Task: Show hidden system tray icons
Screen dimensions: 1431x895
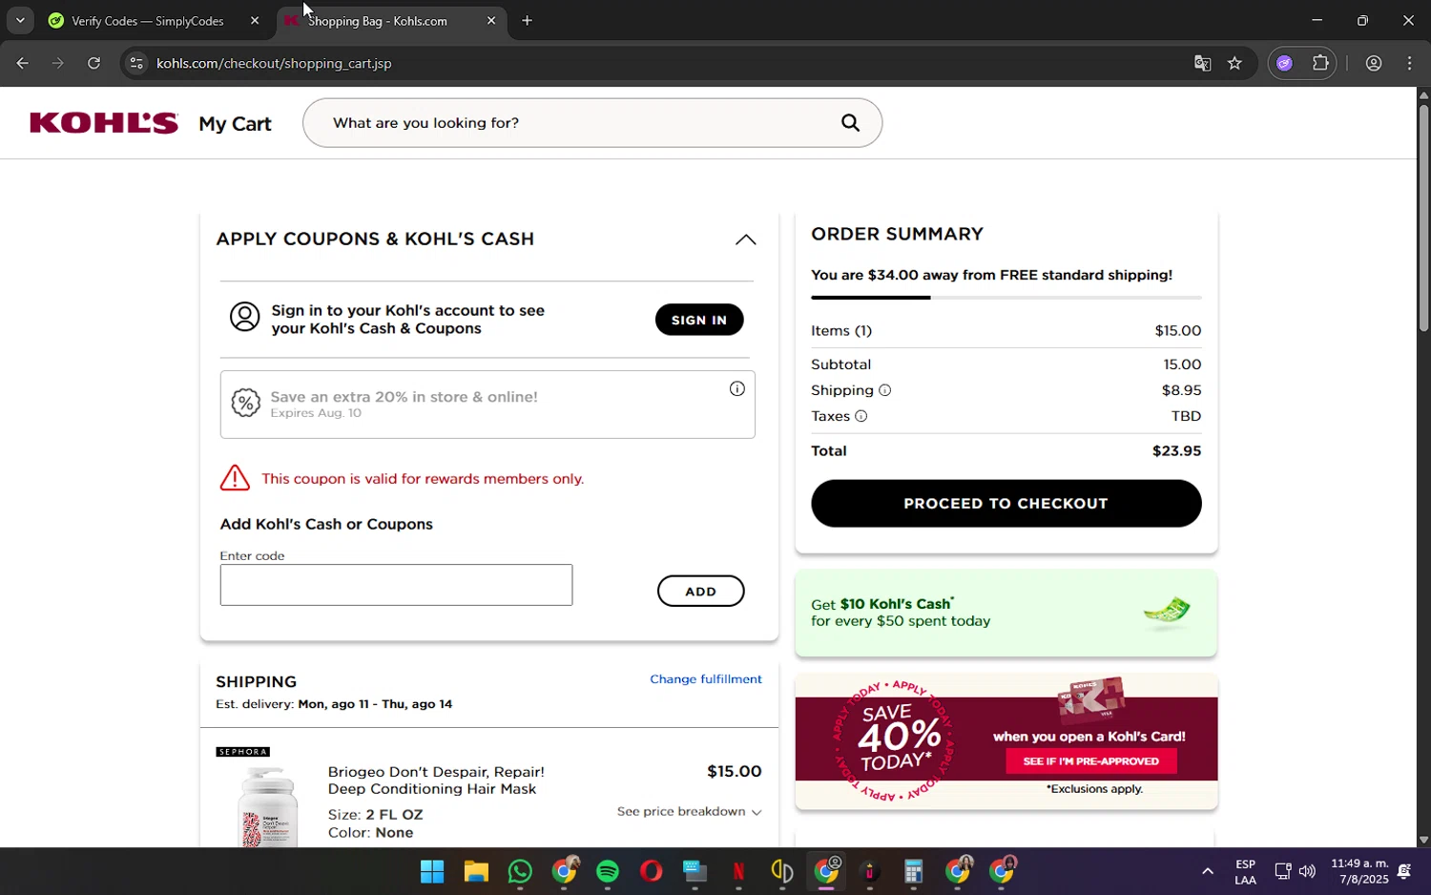Action: (1207, 871)
